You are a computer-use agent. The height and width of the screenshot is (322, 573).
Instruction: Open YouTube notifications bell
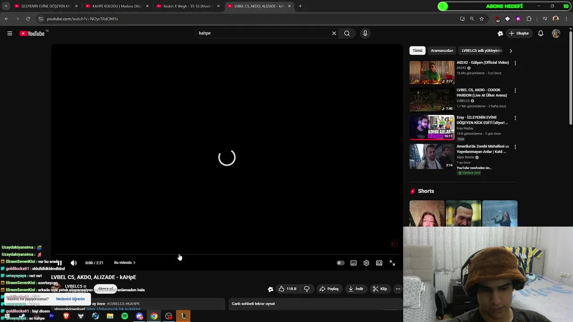click(x=541, y=34)
